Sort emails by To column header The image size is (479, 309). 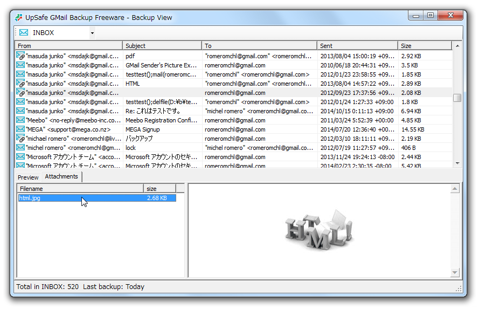coord(259,45)
